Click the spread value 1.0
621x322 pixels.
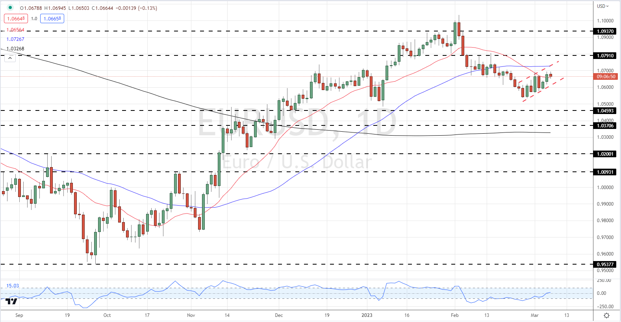[34, 18]
